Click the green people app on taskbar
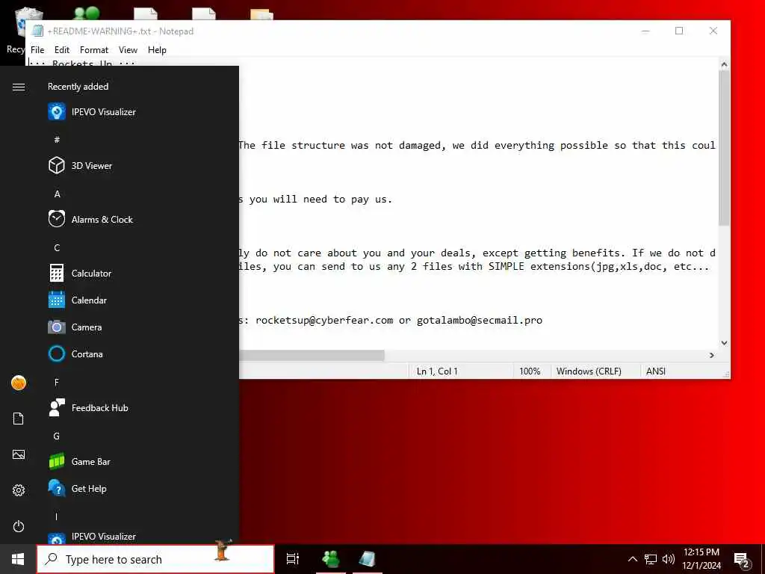 [331, 559]
